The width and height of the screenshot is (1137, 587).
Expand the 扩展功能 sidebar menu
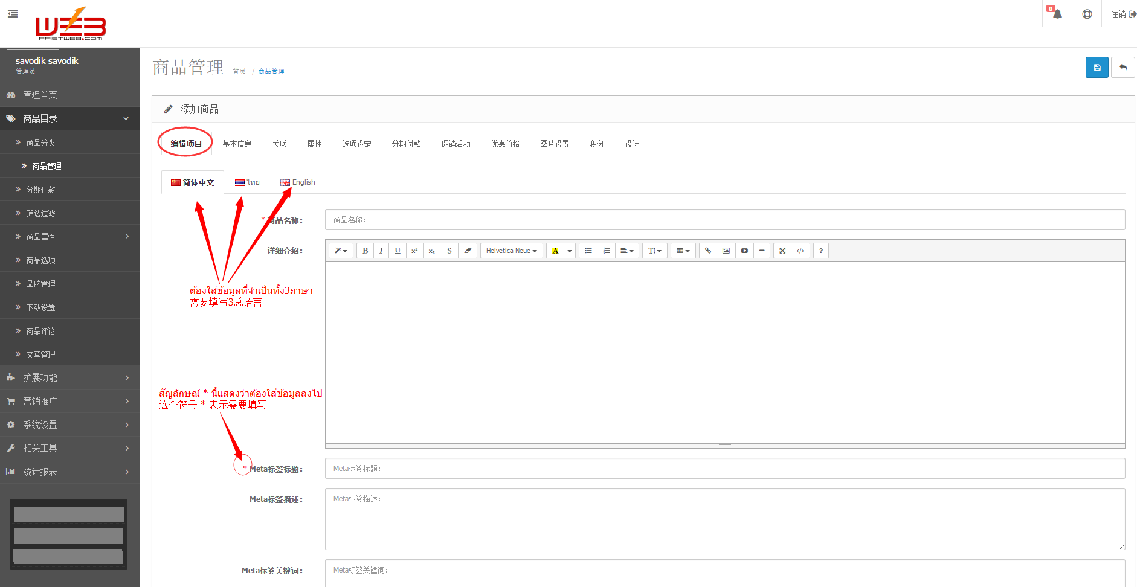pos(69,377)
